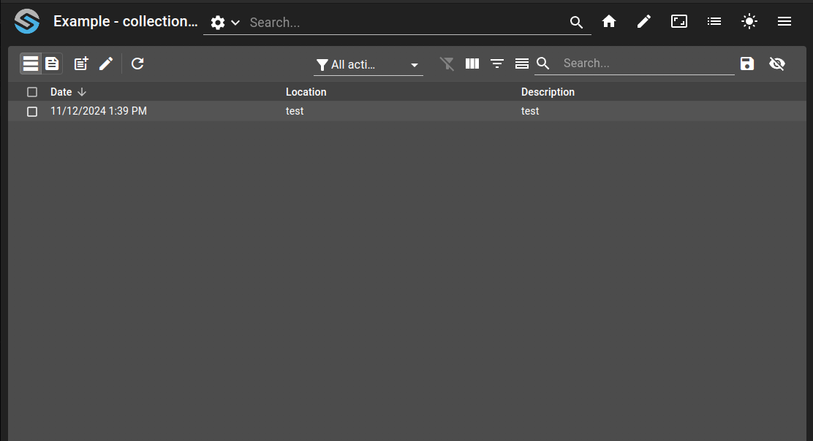Click the Date column sort arrow
The width and height of the screenshot is (813, 441).
[81, 92]
